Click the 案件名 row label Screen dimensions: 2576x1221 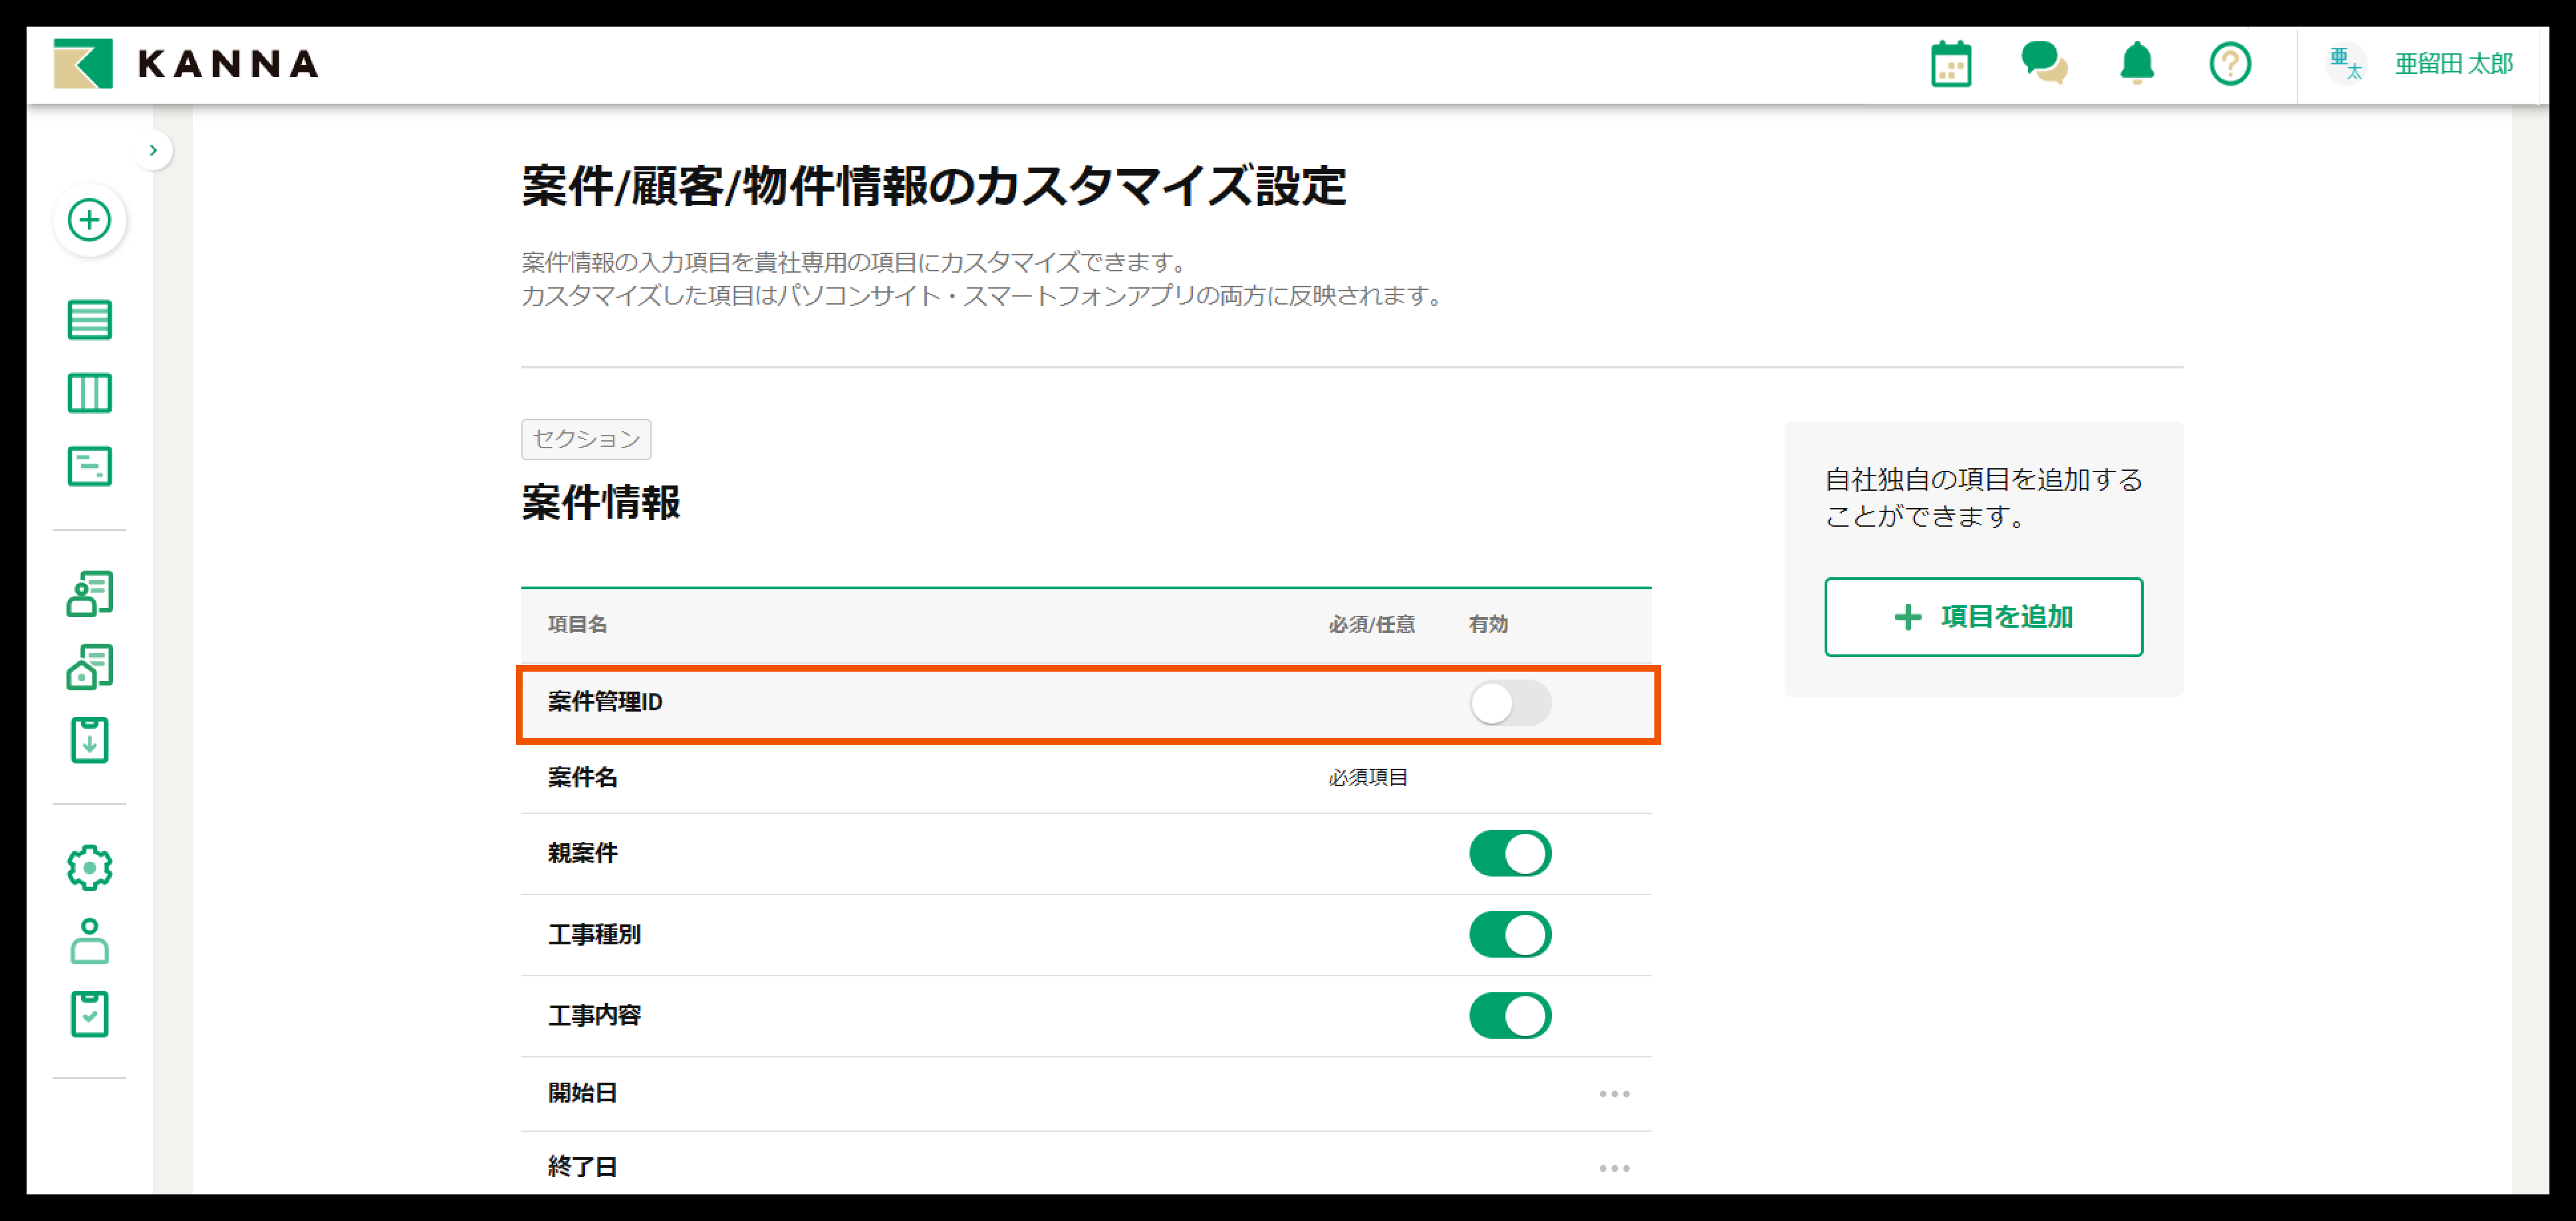[582, 777]
